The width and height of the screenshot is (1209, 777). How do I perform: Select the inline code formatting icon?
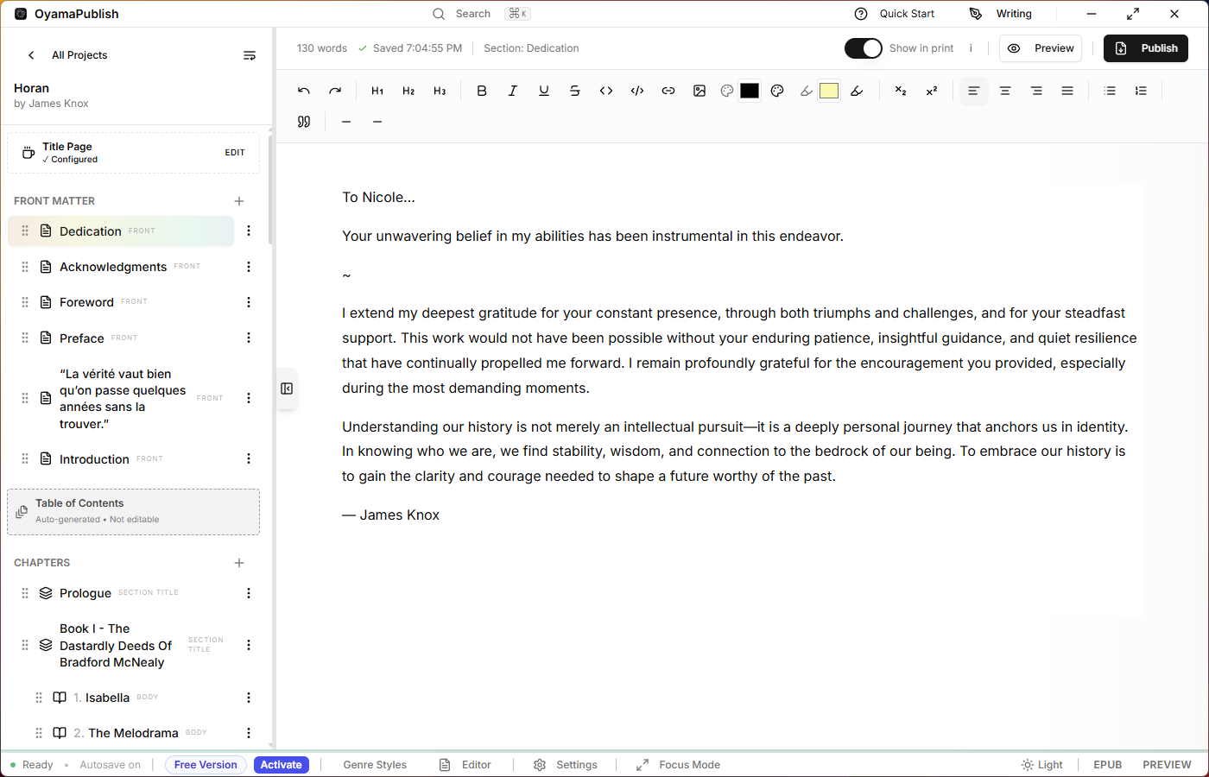pyautogui.click(x=605, y=90)
